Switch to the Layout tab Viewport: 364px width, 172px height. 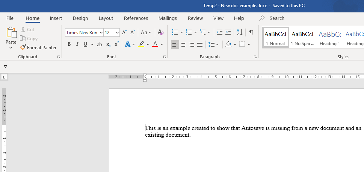coord(106,18)
